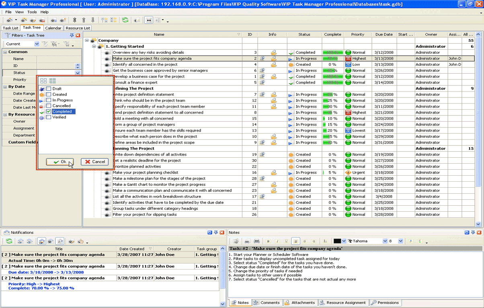
Task: Sort tasks by the Priority column header
Action: pyautogui.click(x=357, y=34)
